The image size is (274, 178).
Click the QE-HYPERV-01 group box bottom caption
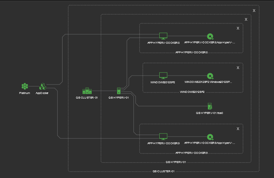[176, 162]
